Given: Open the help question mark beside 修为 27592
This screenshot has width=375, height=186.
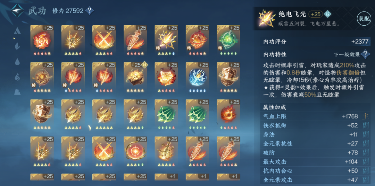Looking at the screenshot, I should [x=90, y=10].
